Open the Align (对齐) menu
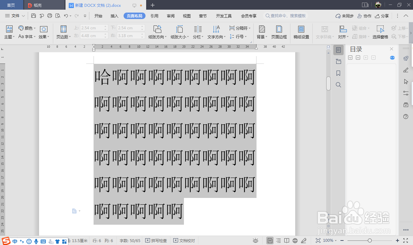This screenshot has height=245, width=413. (343, 32)
